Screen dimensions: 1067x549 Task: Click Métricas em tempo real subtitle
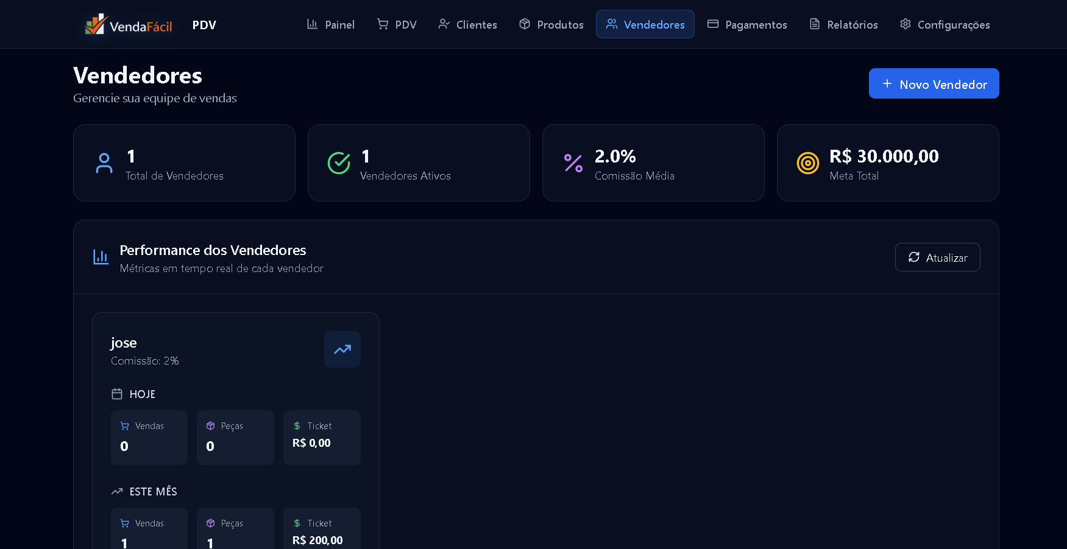click(222, 268)
